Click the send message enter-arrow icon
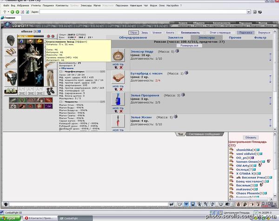279x221 pixels. tap(171, 204)
